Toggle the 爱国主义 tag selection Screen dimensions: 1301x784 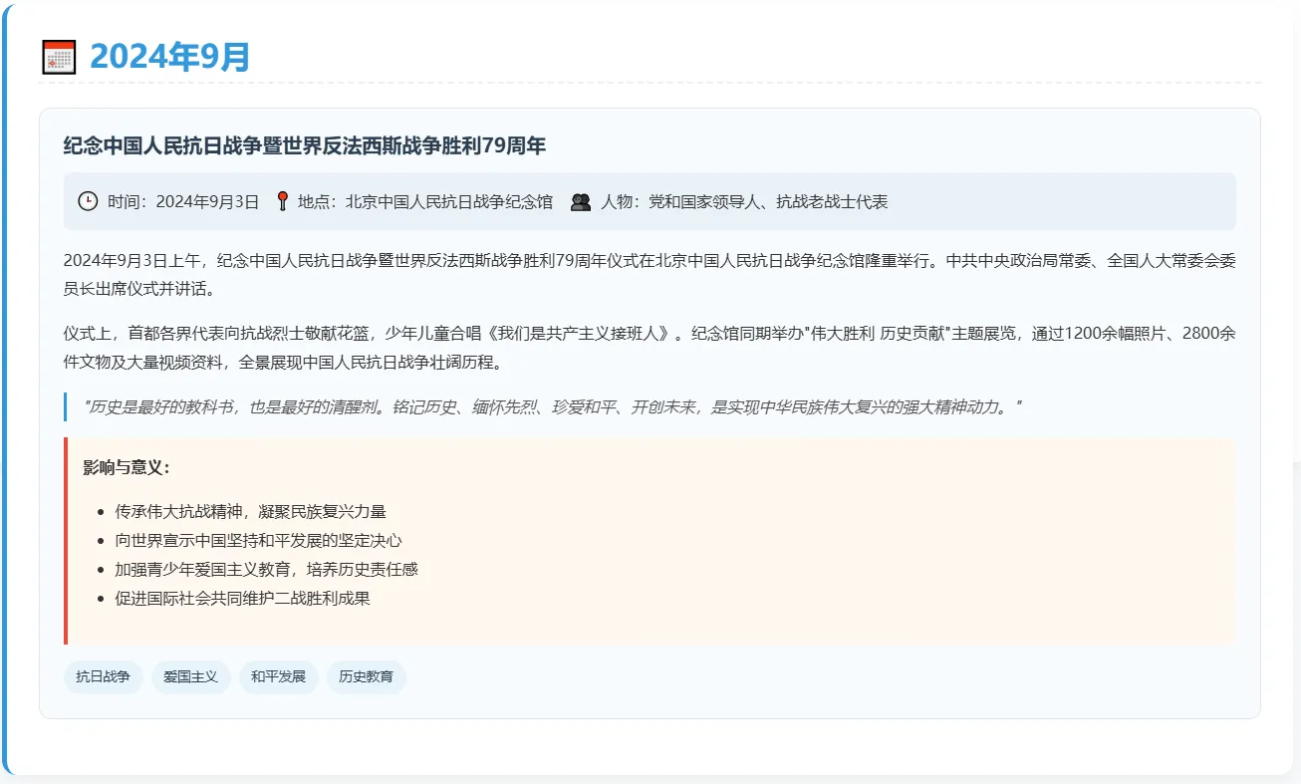pos(190,676)
